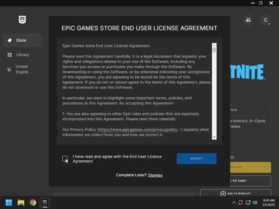Open the account avatar labeled C

pyautogui.click(x=266, y=20)
